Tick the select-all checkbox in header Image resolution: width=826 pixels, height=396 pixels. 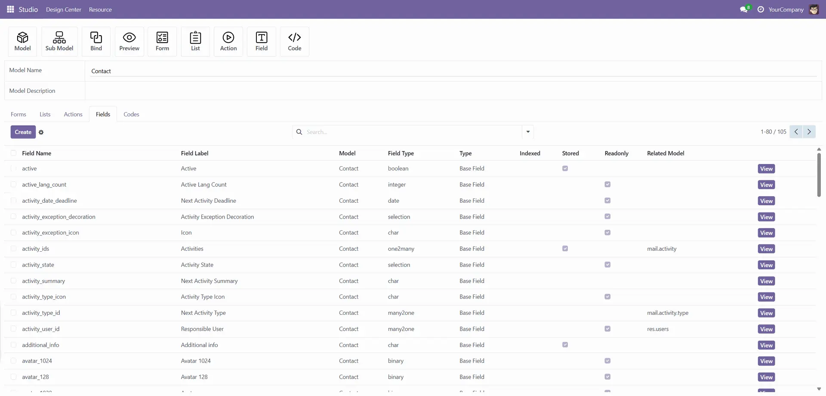point(13,153)
